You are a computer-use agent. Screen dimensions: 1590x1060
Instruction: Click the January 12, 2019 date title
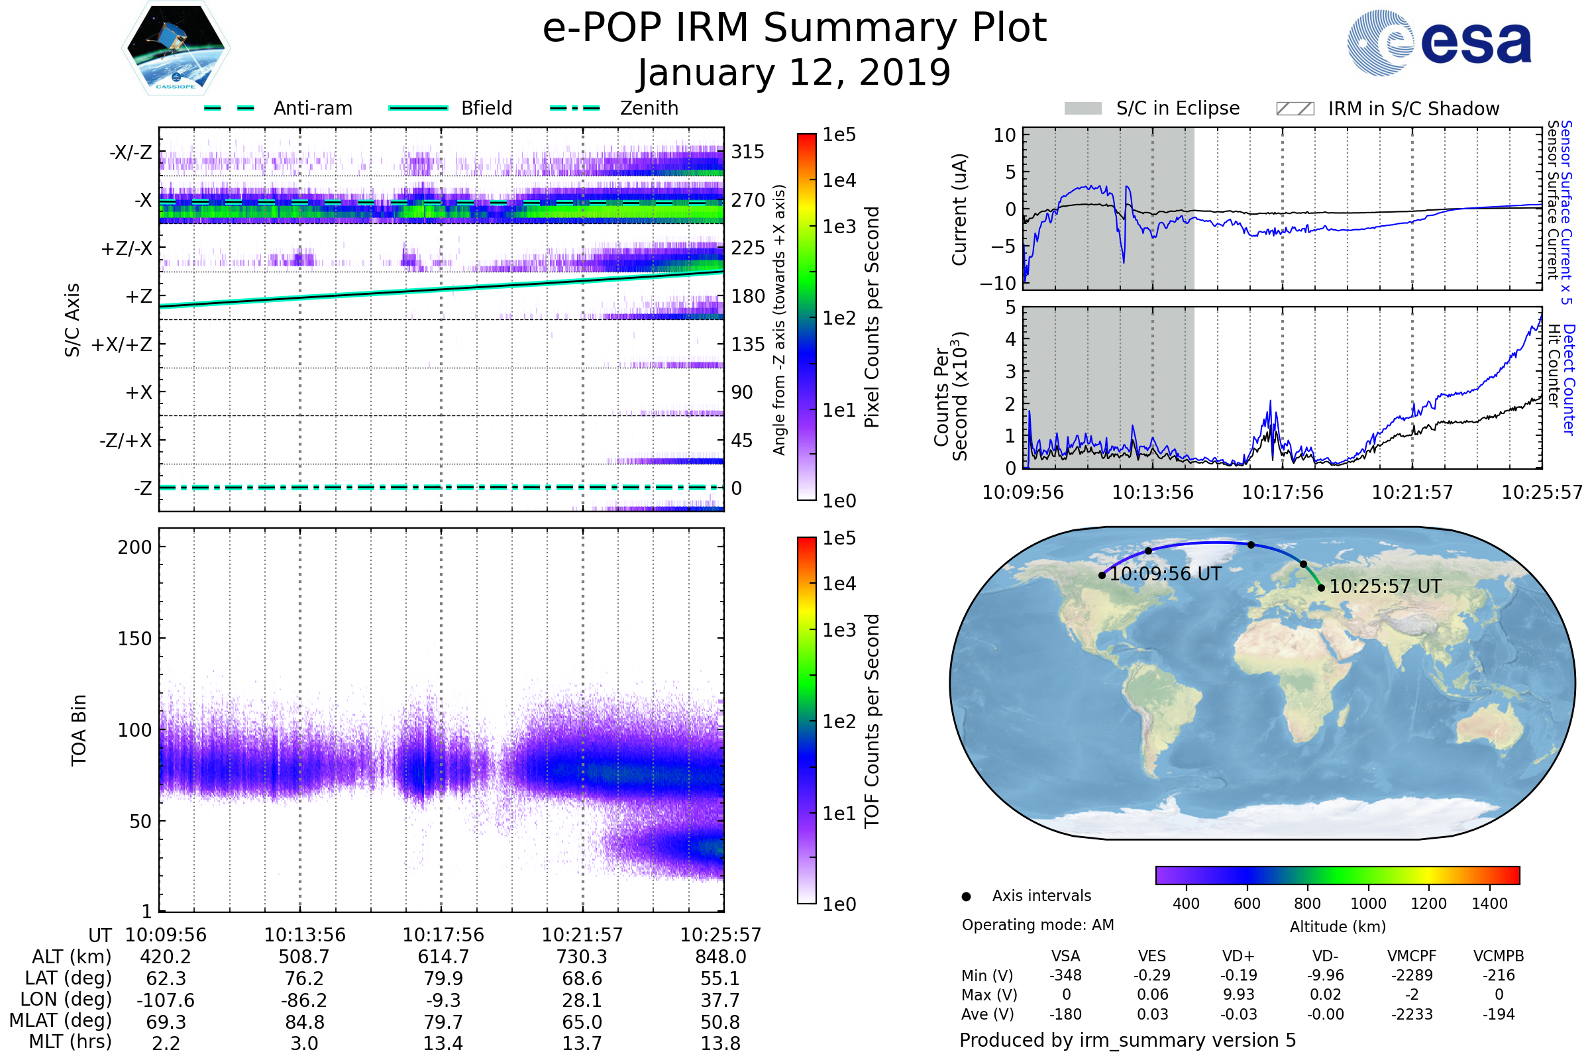tap(794, 73)
